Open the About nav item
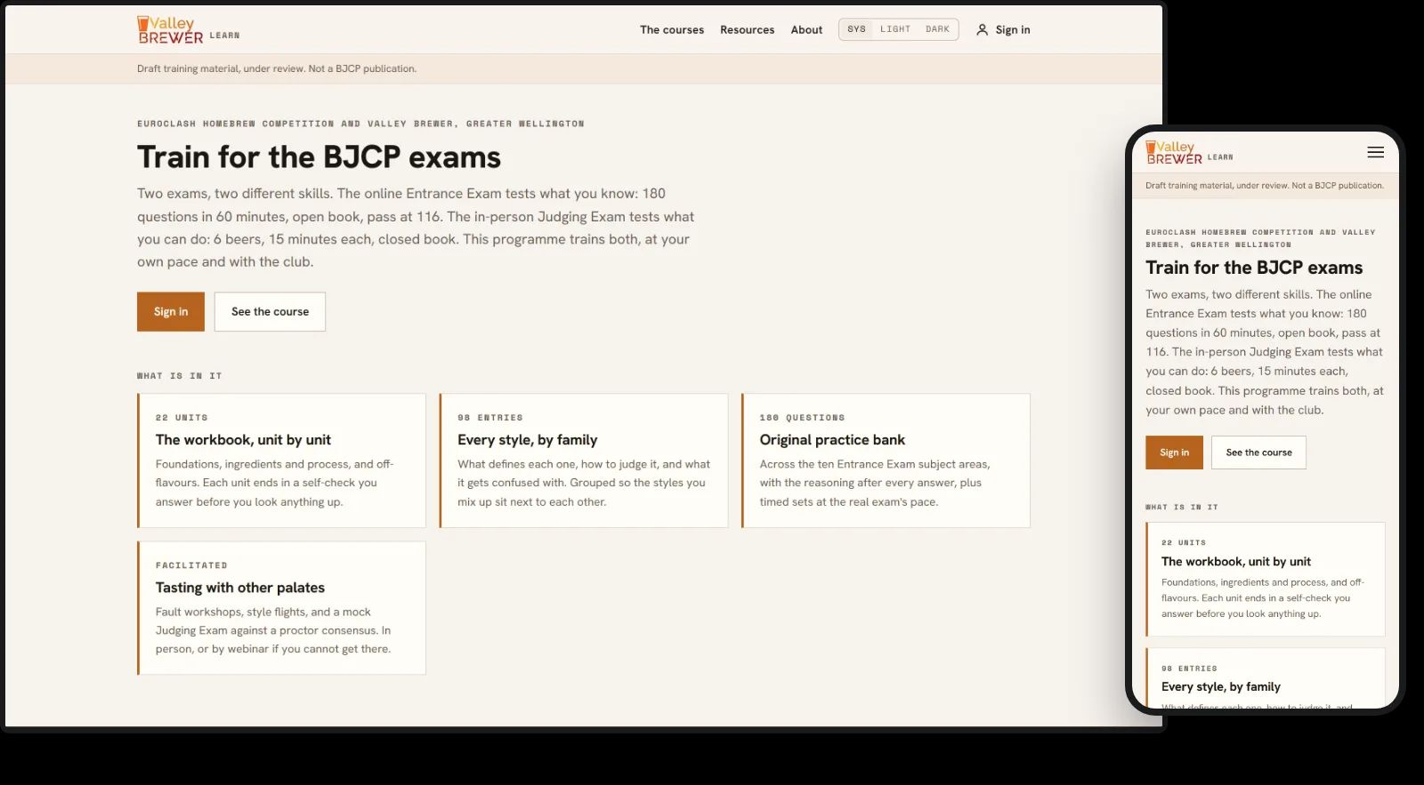 (806, 30)
